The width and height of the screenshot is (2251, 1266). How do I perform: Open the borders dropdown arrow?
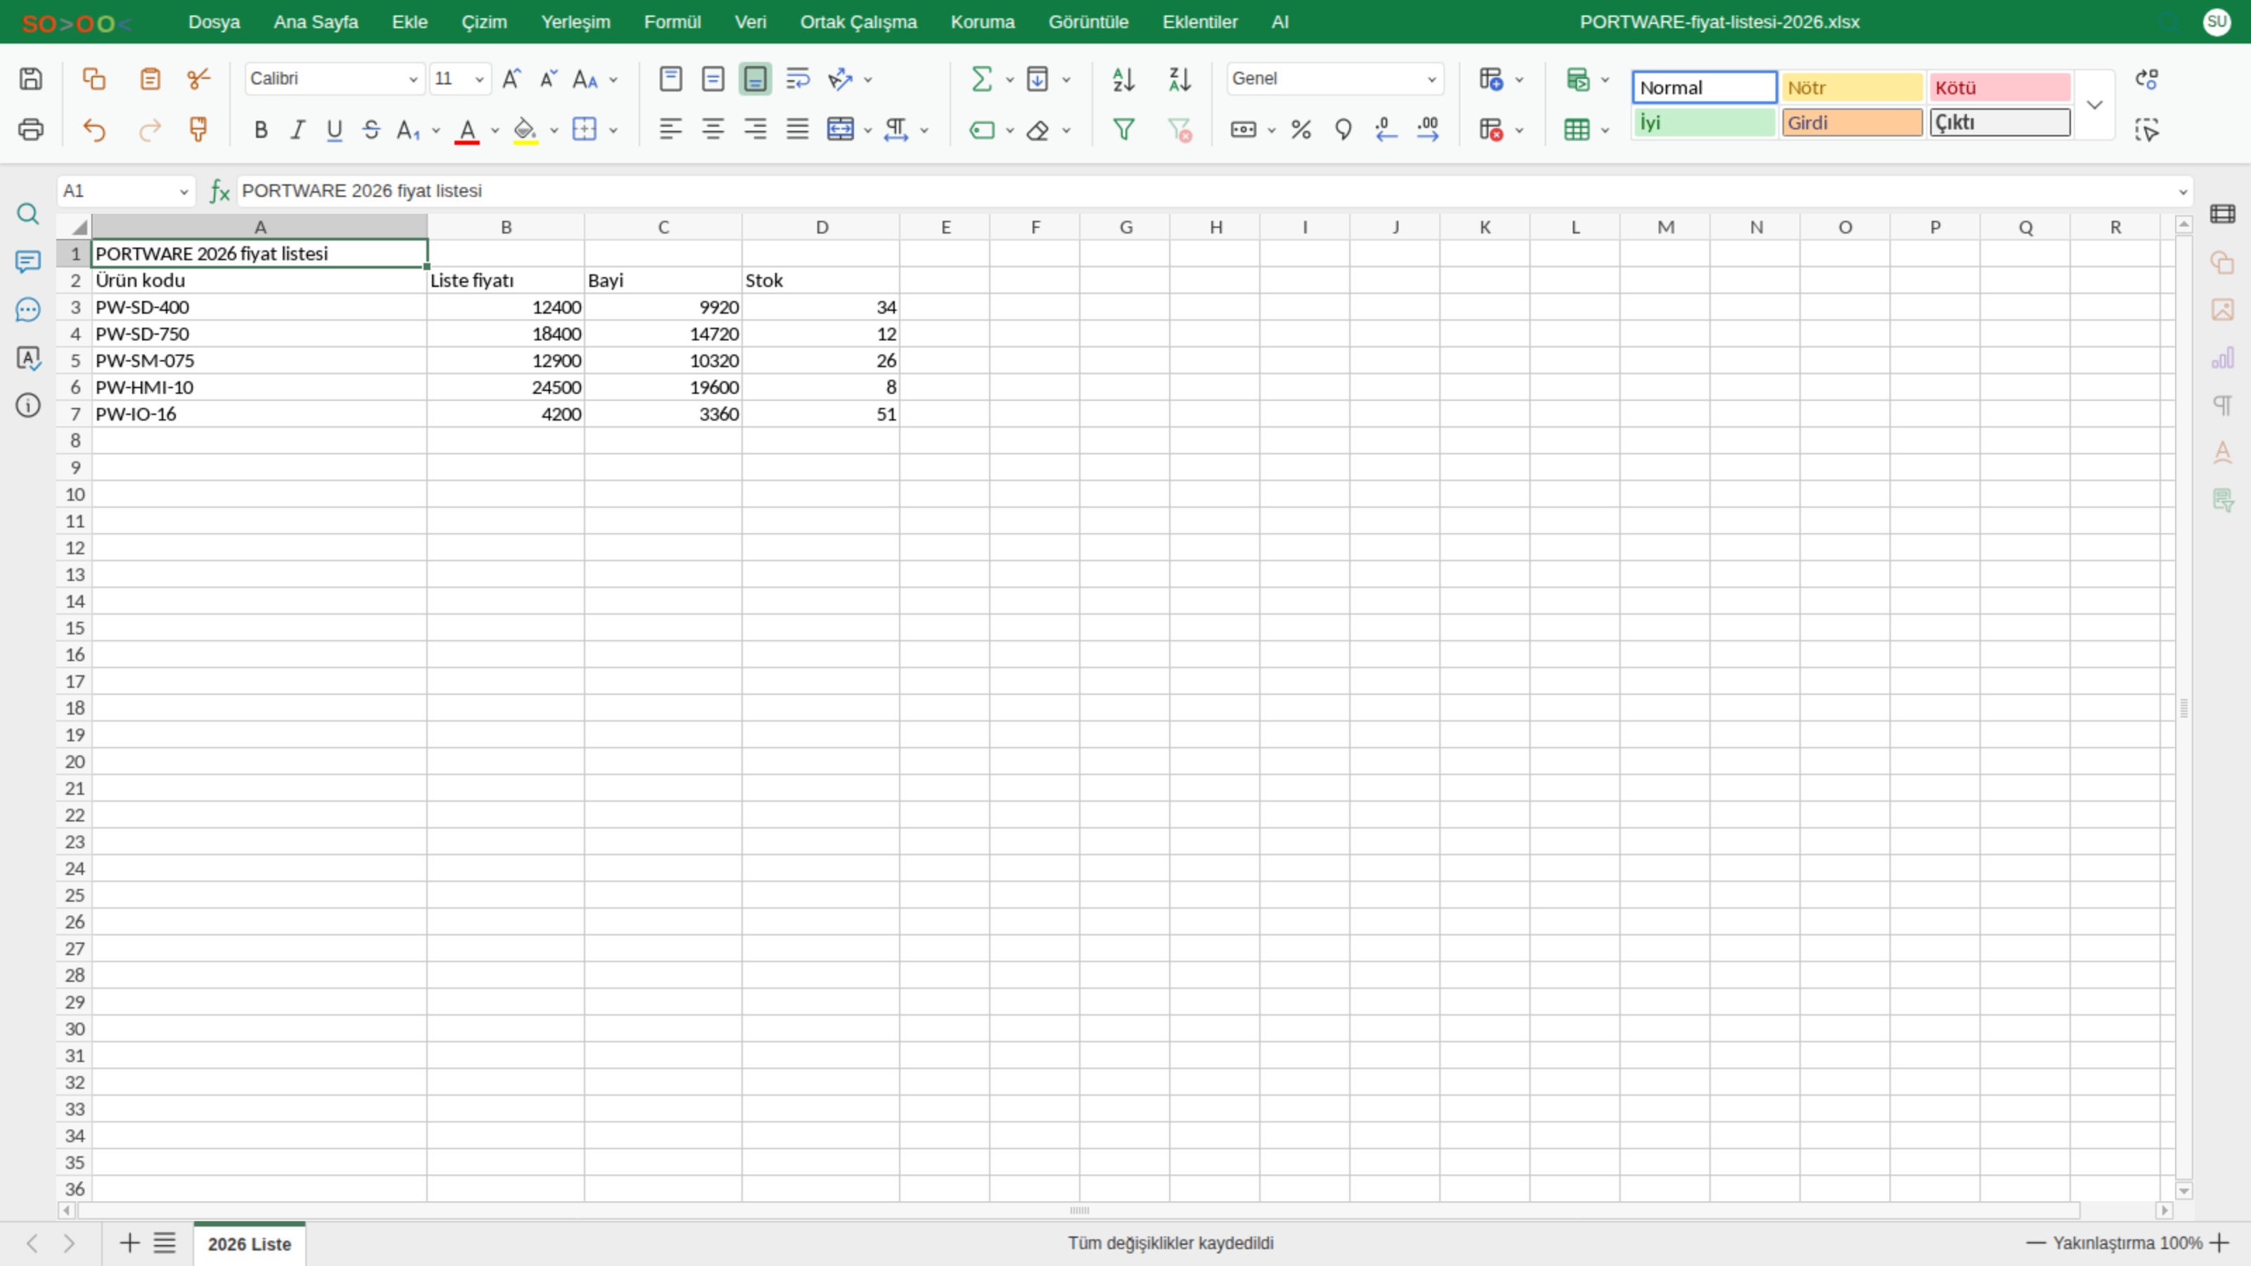coord(613,130)
